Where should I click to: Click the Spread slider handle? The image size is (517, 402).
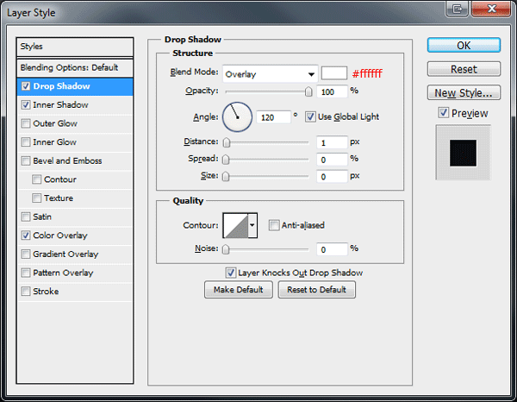pyautogui.click(x=226, y=160)
